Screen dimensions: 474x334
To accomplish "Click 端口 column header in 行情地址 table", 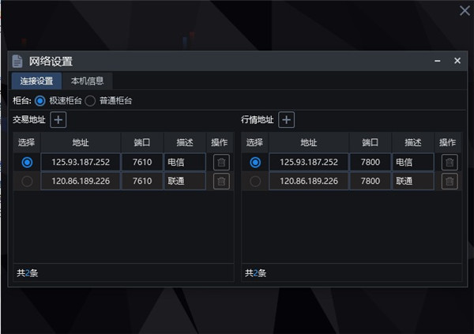I will (371, 142).
